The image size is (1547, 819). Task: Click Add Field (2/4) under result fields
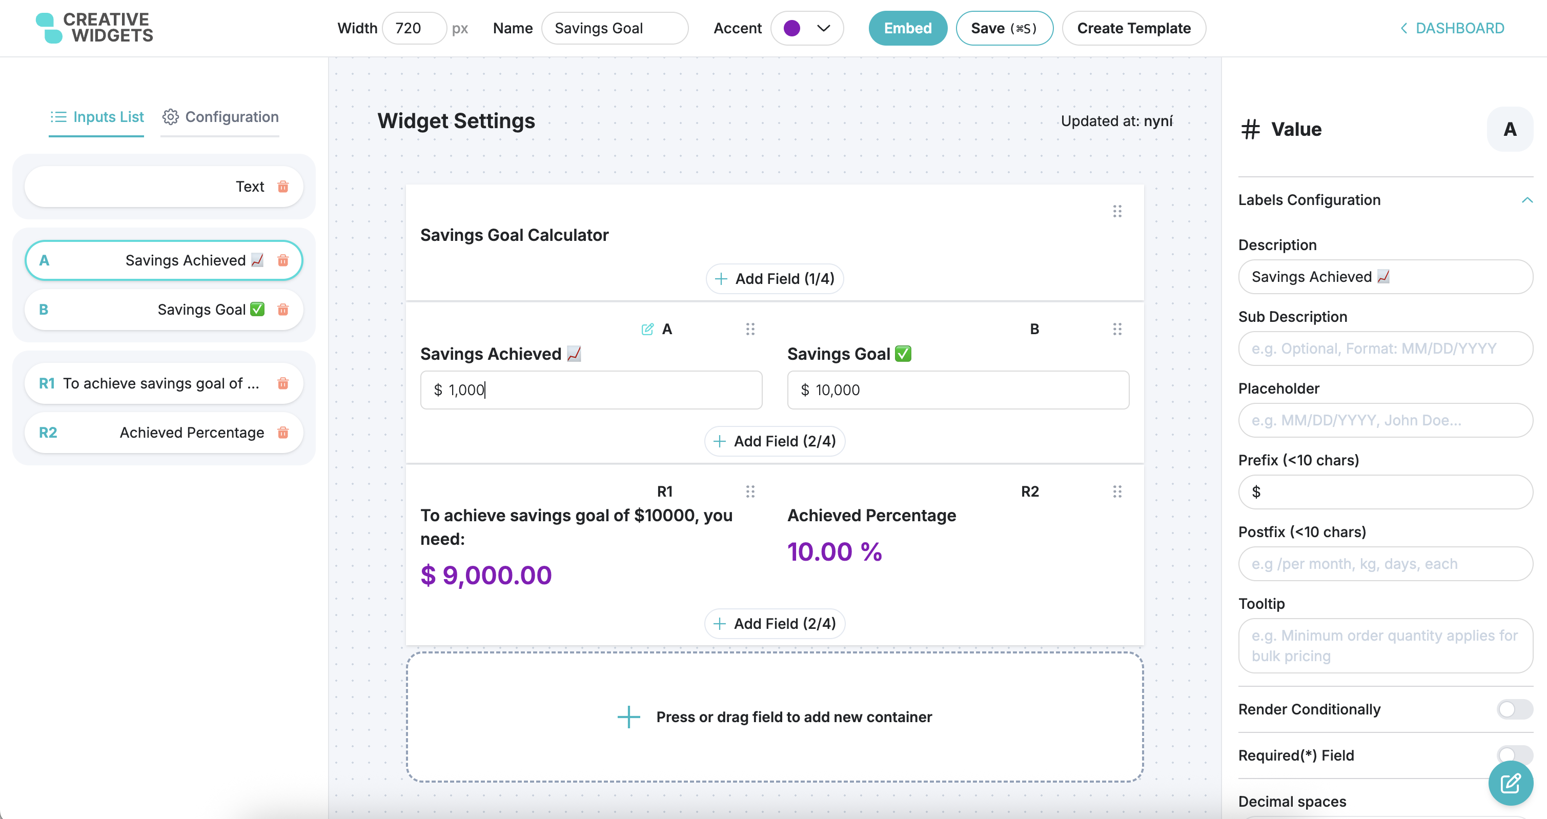pyautogui.click(x=775, y=624)
